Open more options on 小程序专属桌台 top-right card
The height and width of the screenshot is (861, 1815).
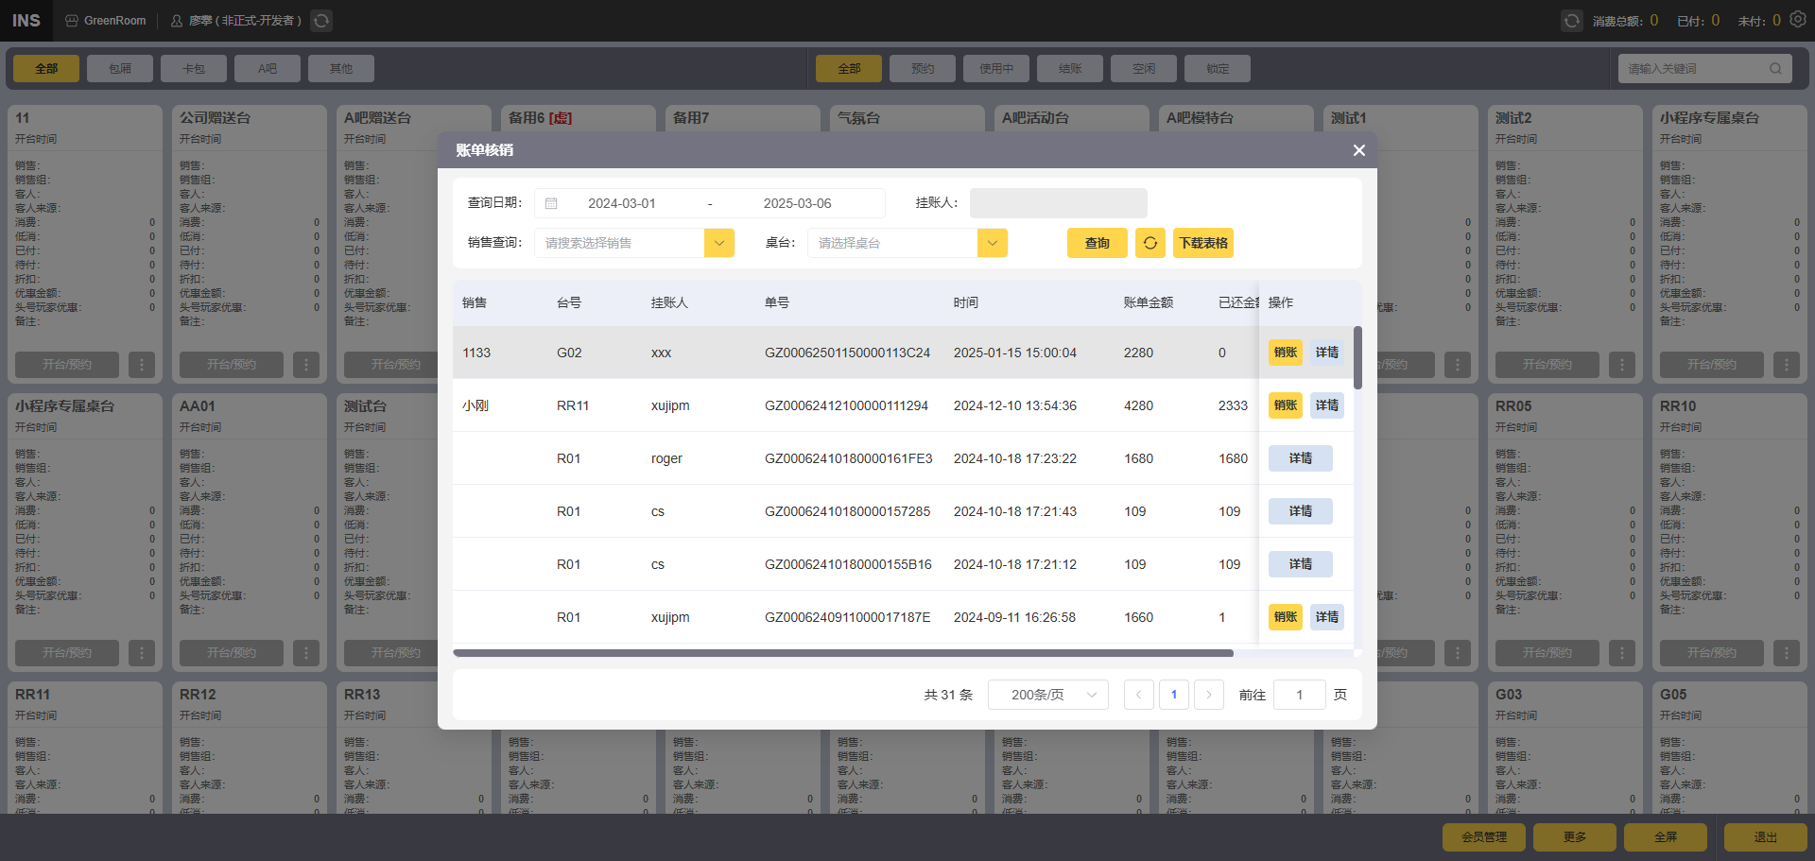coord(1787,364)
